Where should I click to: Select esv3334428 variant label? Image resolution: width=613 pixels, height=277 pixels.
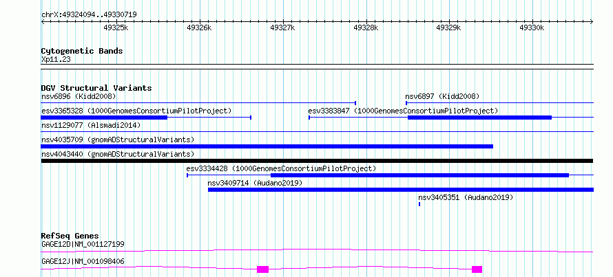pos(281,168)
